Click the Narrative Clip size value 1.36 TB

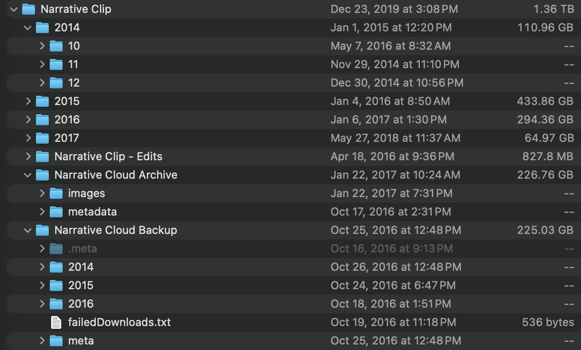pos(554,9)
